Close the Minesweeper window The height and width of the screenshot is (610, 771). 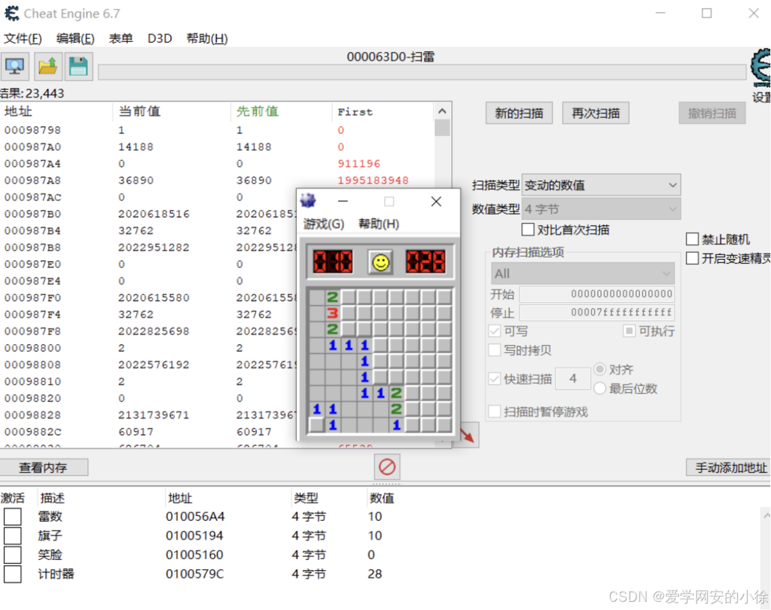pyautogui.click(x=436, y=202)
